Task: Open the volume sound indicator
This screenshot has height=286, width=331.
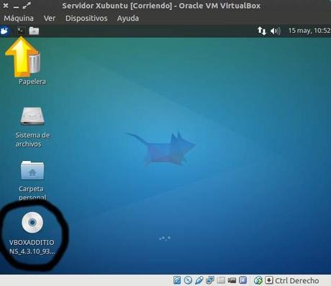Action: pyautogui.click(x=275, y=31)
